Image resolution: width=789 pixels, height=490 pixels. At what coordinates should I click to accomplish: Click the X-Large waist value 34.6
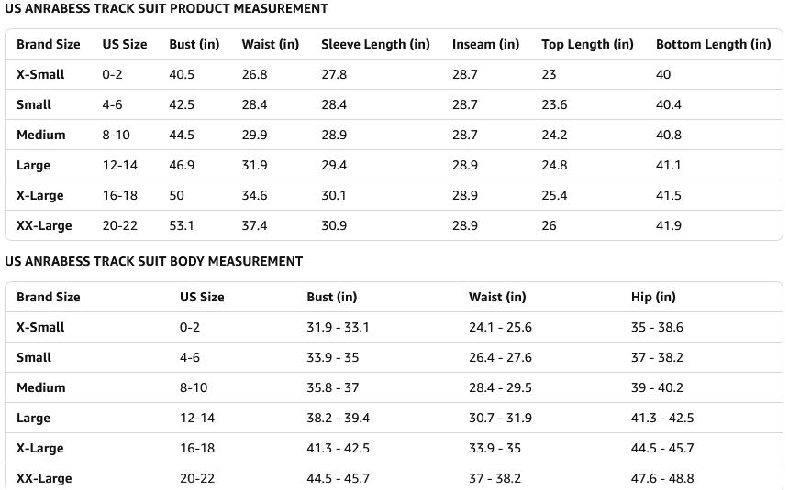[x=254, y=196]
